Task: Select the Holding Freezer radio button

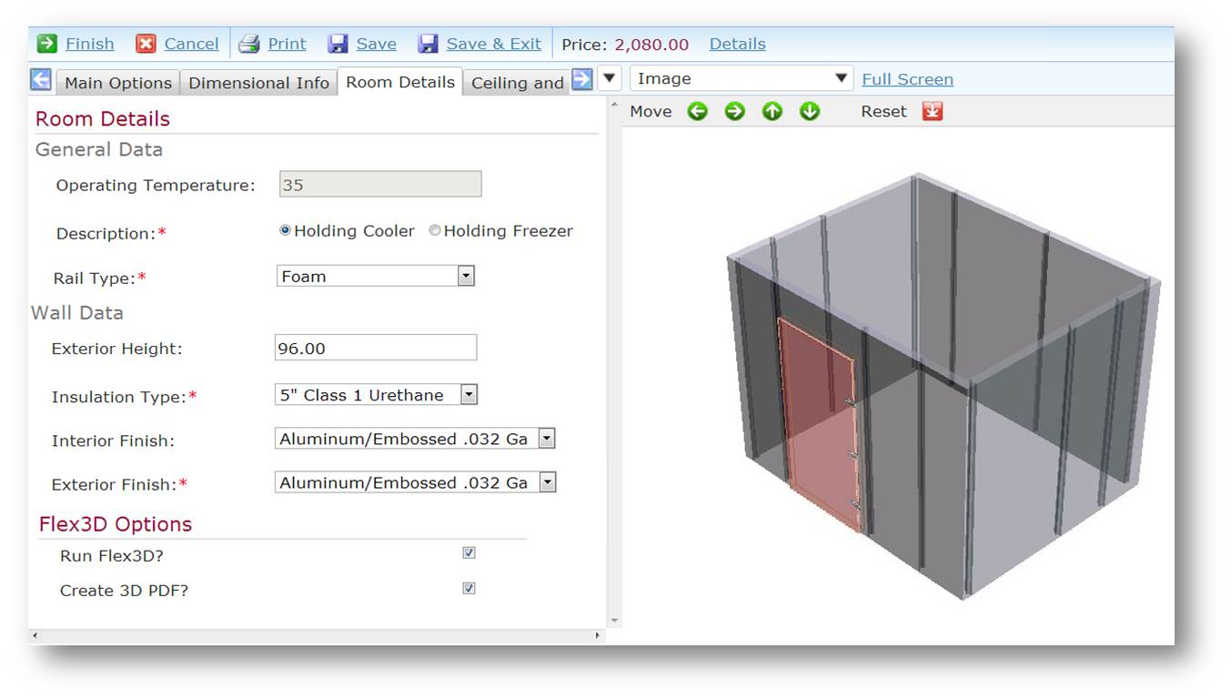Action: [x=435, y=231]
